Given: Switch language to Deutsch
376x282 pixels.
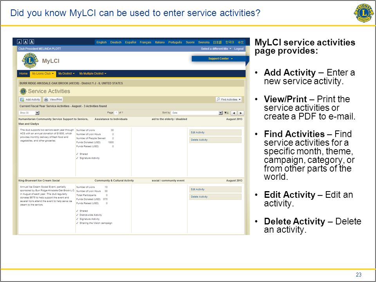Looking at the screenshot, I should tap(116, 42).
